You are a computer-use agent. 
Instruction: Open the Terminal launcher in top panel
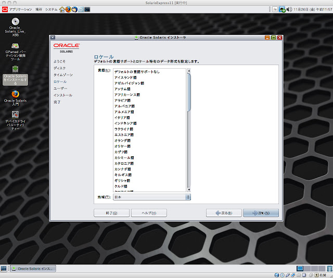coord(87,9)
